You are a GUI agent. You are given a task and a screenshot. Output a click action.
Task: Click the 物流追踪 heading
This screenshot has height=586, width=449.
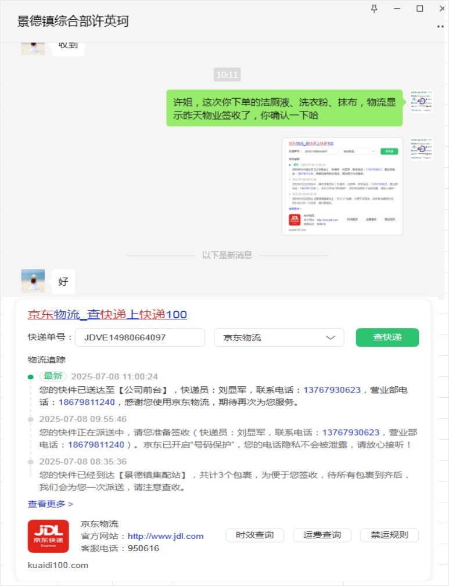[x=46, y=359]
